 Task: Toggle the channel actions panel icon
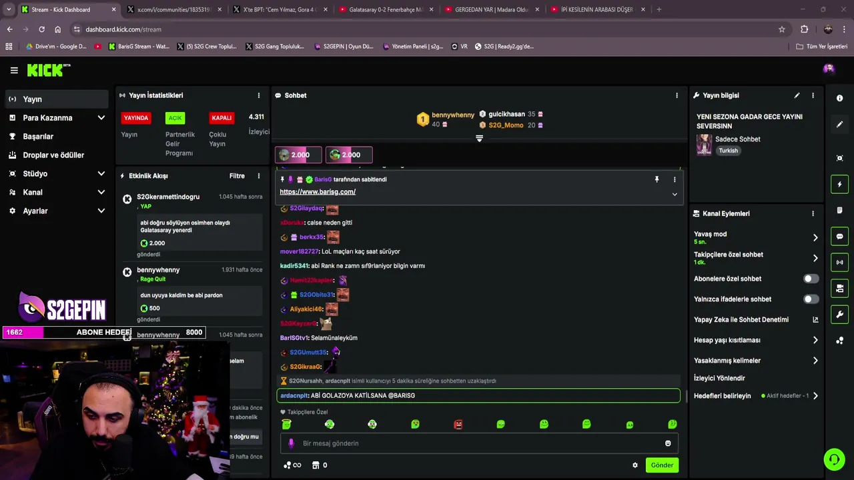click(839, 288)
